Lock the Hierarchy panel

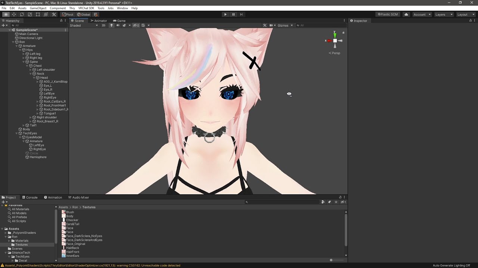tap(61, 20)
